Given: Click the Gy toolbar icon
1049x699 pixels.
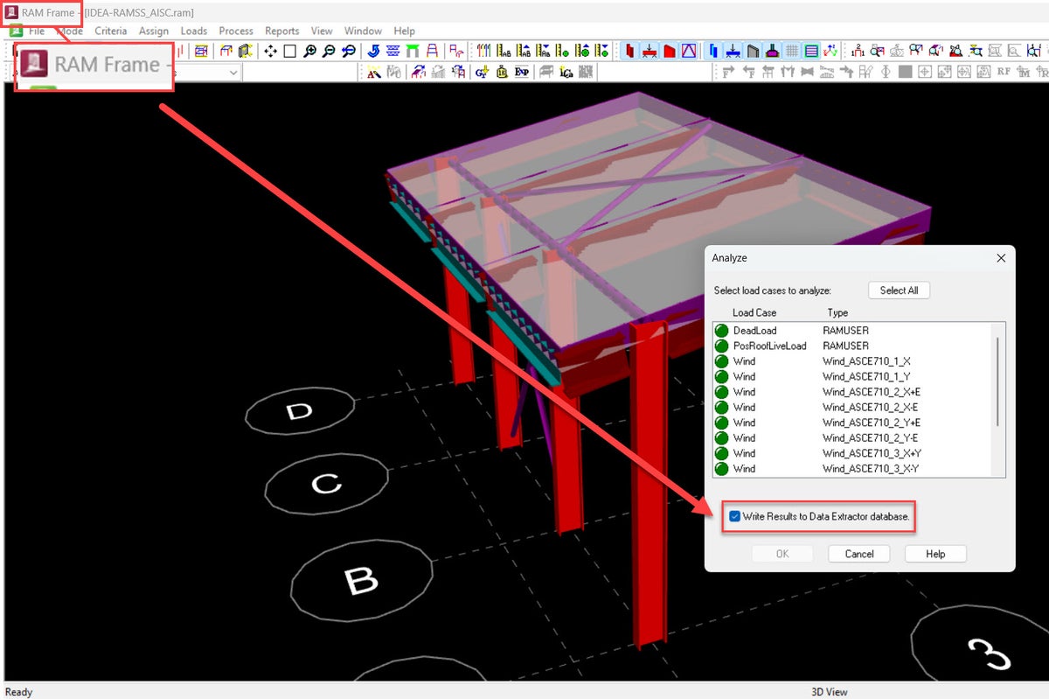Looking at the screenshot, I should (x=482, y=72).
